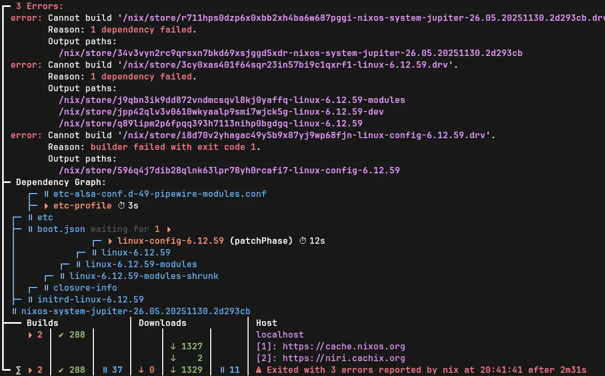Click the orange arrow before etc-profile

46,206
